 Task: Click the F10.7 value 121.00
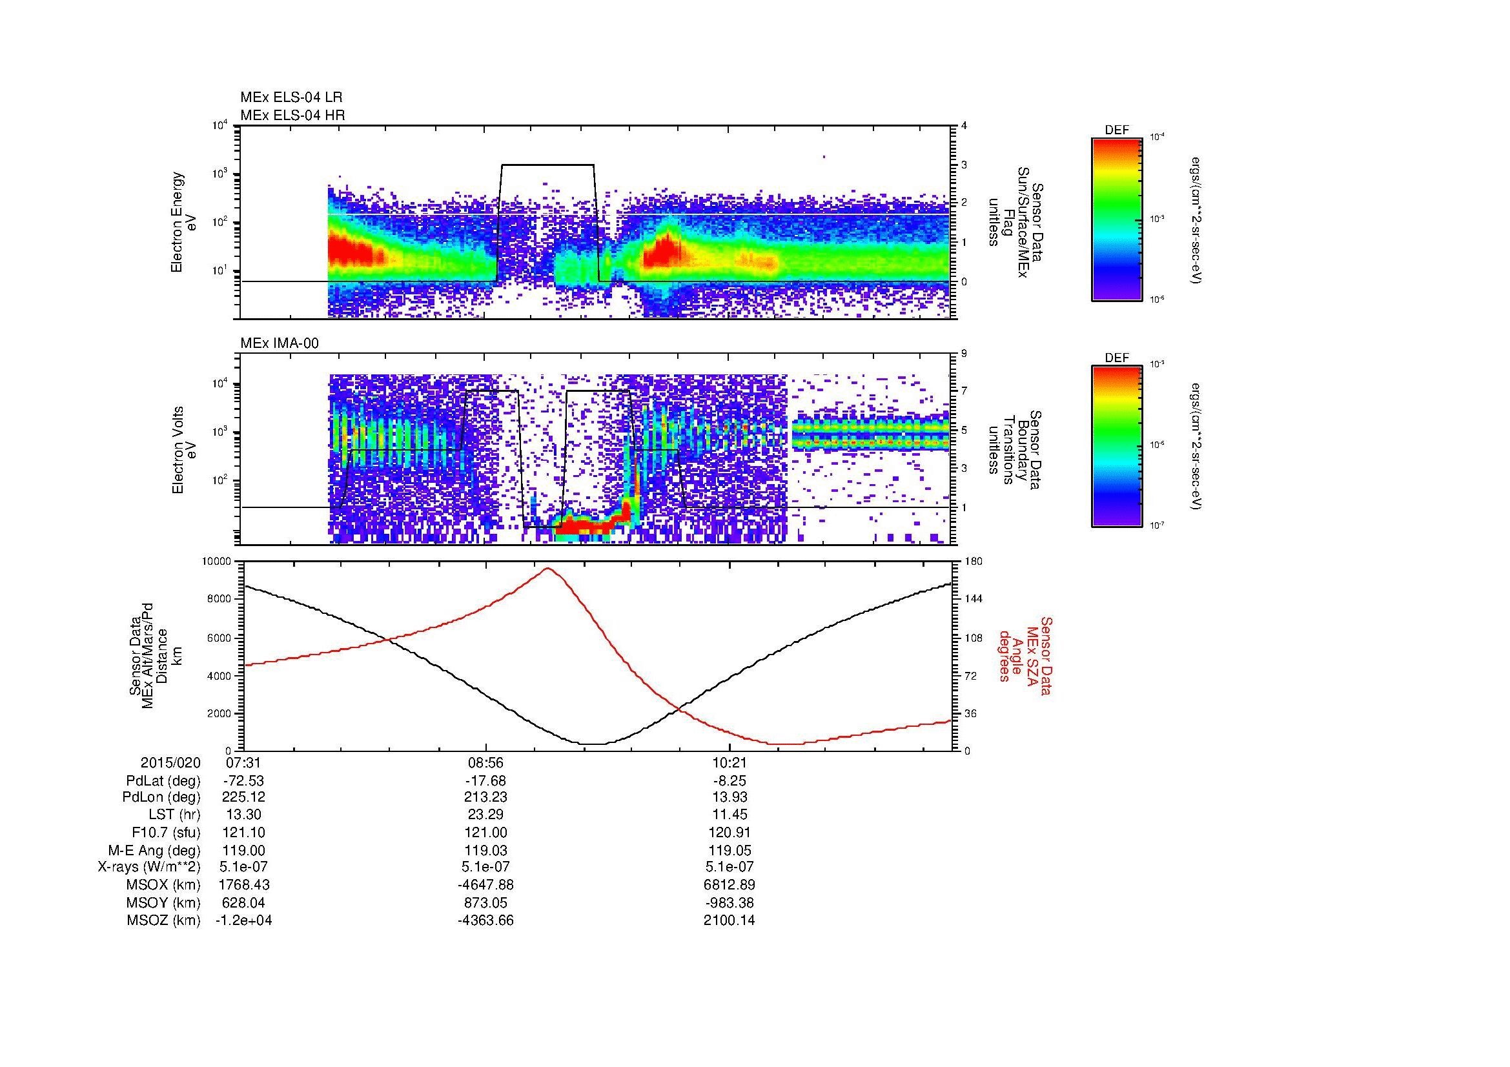485,832
